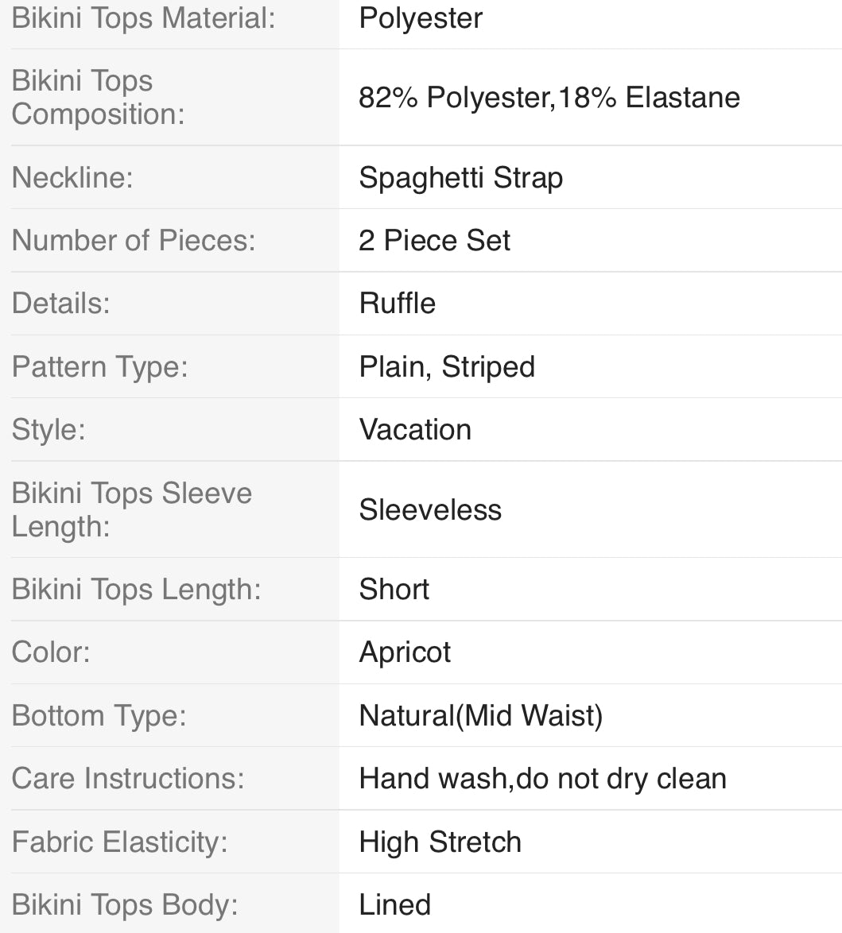Select the Bikini Tops Length label
The image size is (842, 933).
[137, 590]
